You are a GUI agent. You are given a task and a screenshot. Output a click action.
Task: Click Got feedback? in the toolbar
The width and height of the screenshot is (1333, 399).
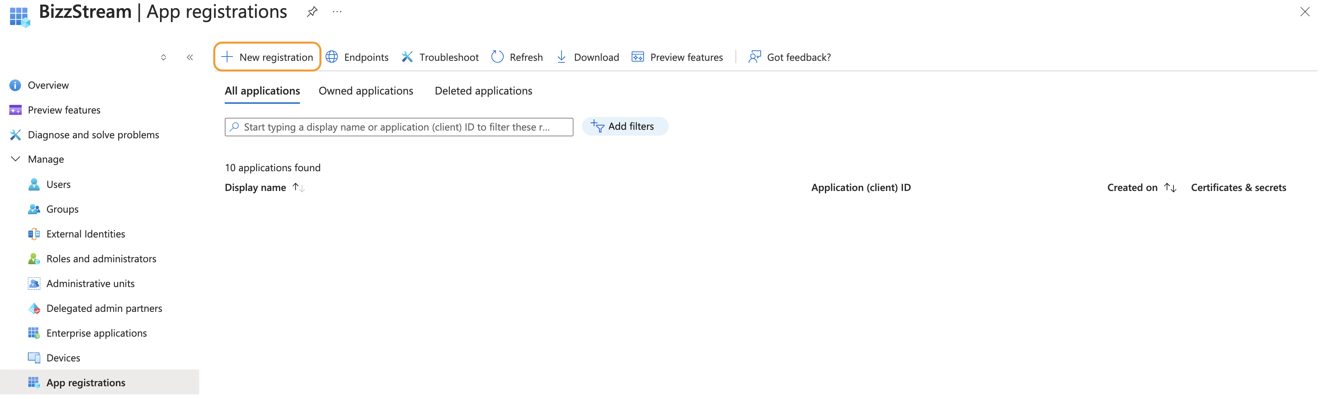(790, 57)
